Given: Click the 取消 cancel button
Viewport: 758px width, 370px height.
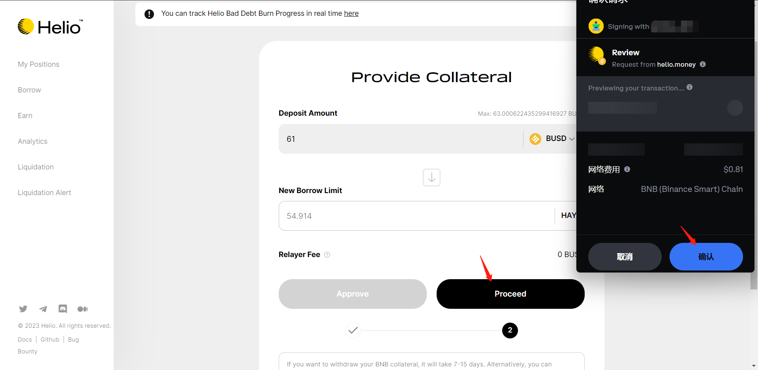Looking at the screenshot, I should pyautogui.click(x=625, y=257).
